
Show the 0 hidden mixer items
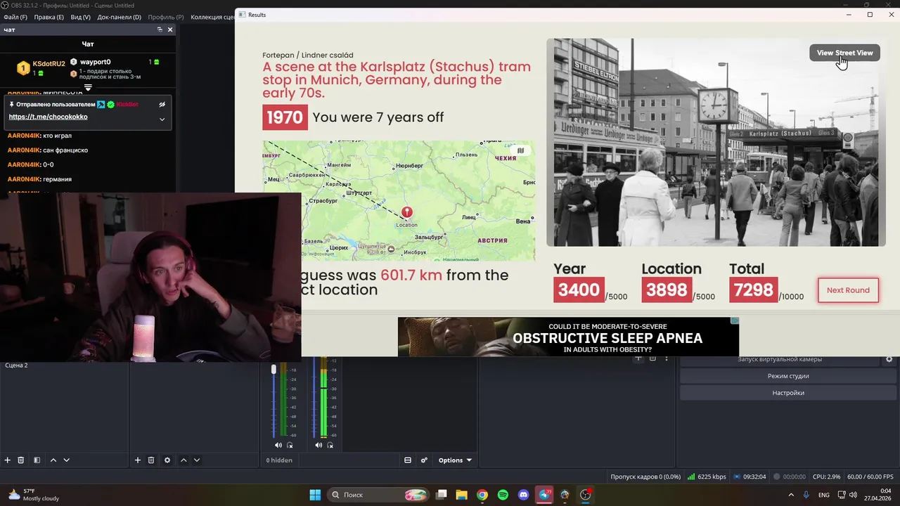point(279,460)
